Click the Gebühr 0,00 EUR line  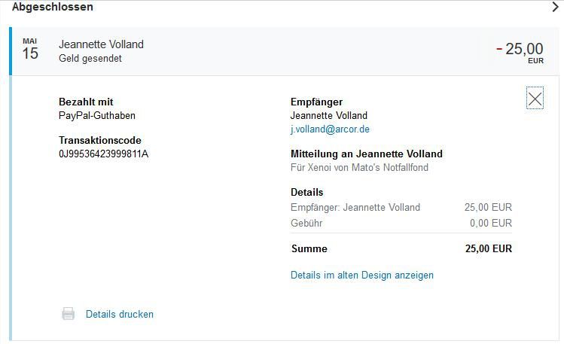[401, 223]
